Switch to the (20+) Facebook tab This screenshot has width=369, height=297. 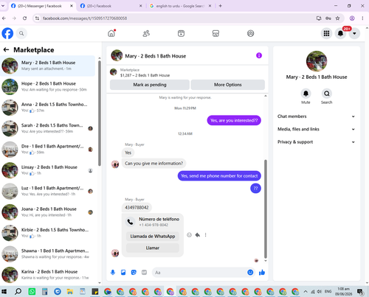pyautogui.click(x=111, y=6)
